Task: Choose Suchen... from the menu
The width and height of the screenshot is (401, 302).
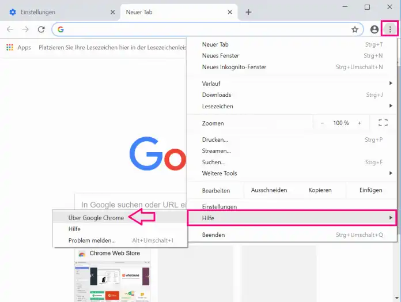Action: coord(292,162)
